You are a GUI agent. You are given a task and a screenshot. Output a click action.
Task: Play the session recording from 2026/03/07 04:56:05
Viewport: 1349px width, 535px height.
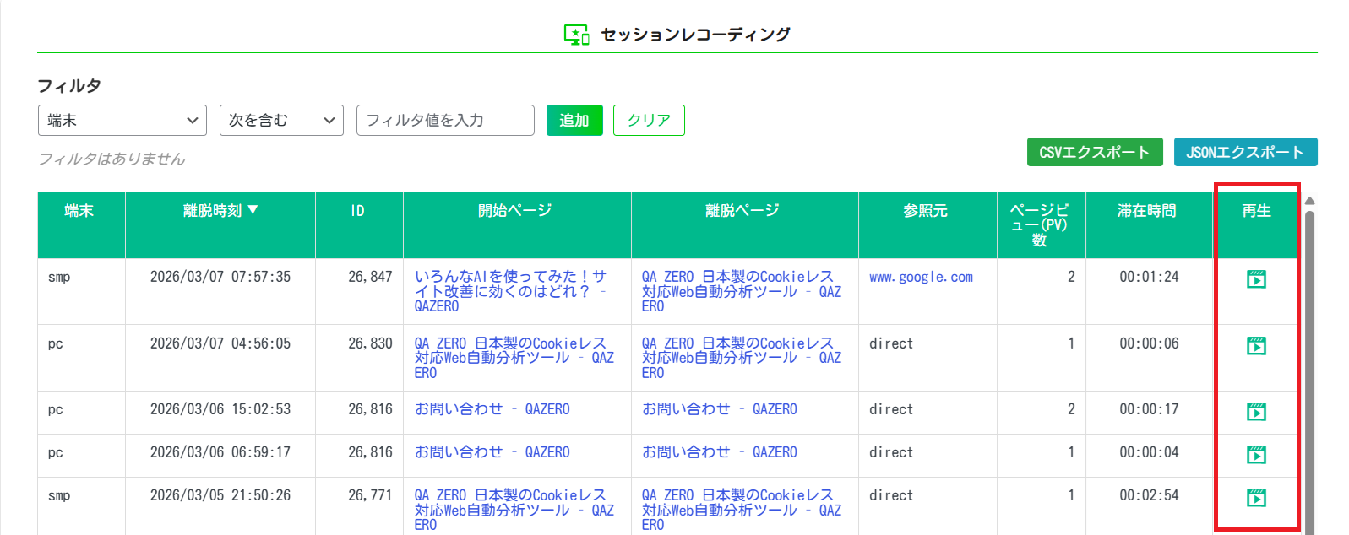coord(1256,346)
